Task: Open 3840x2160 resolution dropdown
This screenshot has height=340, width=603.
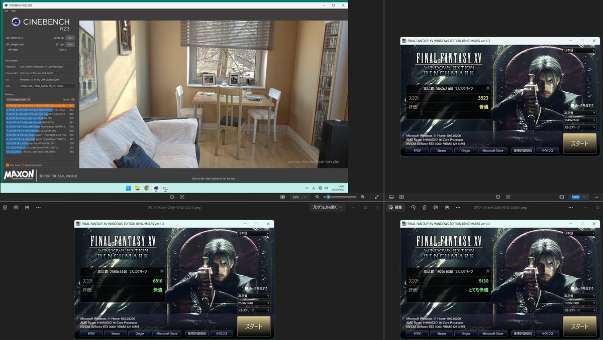Action: (x=579, y=120)
